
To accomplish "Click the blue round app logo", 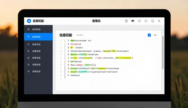I will (29, 21).
